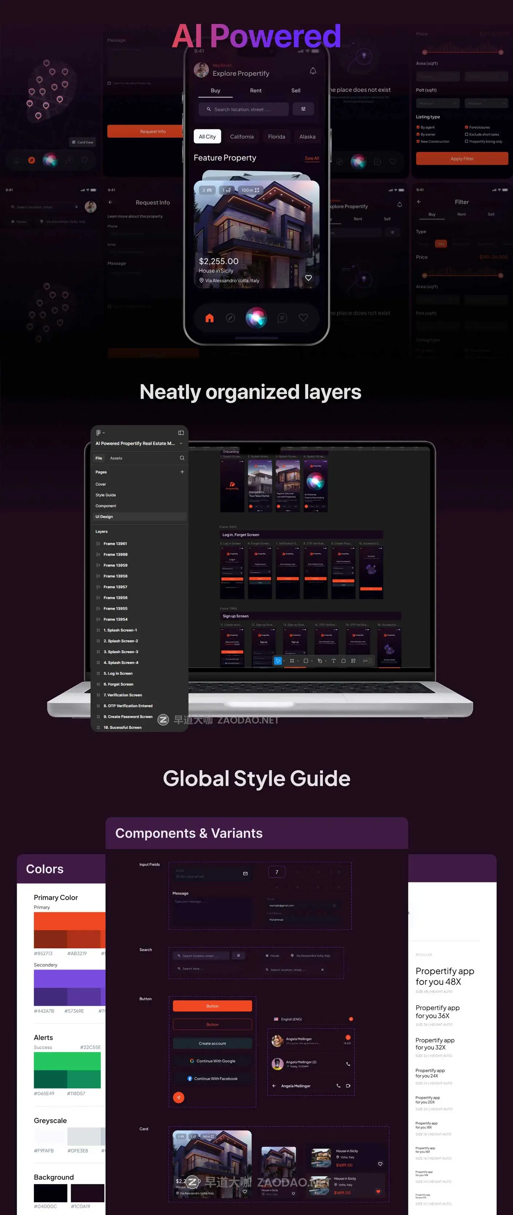Uncheck the By agent checkbox
The width and height of the screenshot is (513, 1215).
[x=418, y=128]
